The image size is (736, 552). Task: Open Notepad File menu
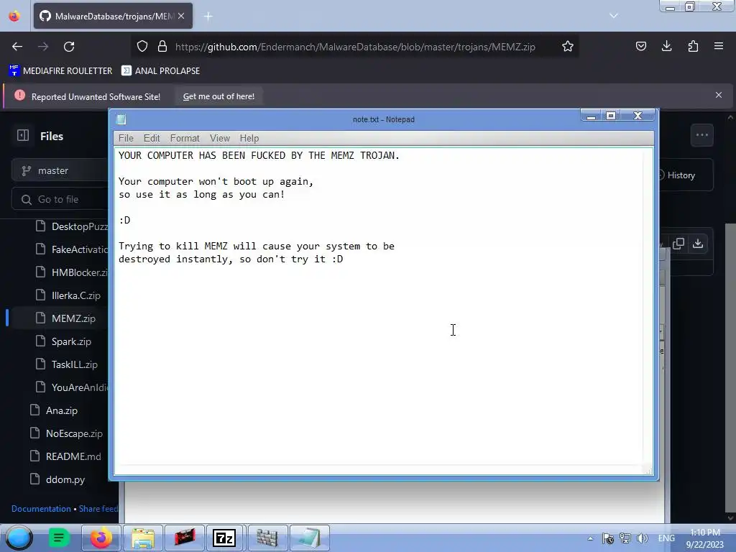click(x=126, y=138)
